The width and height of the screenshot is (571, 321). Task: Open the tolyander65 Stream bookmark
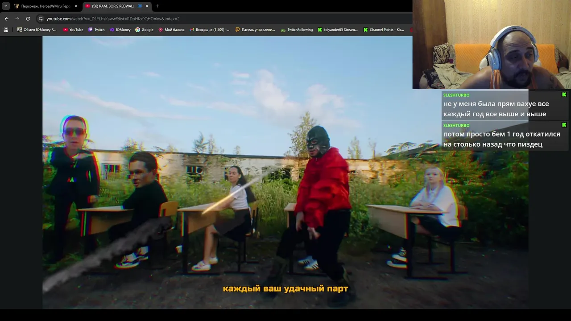[338, 30]
